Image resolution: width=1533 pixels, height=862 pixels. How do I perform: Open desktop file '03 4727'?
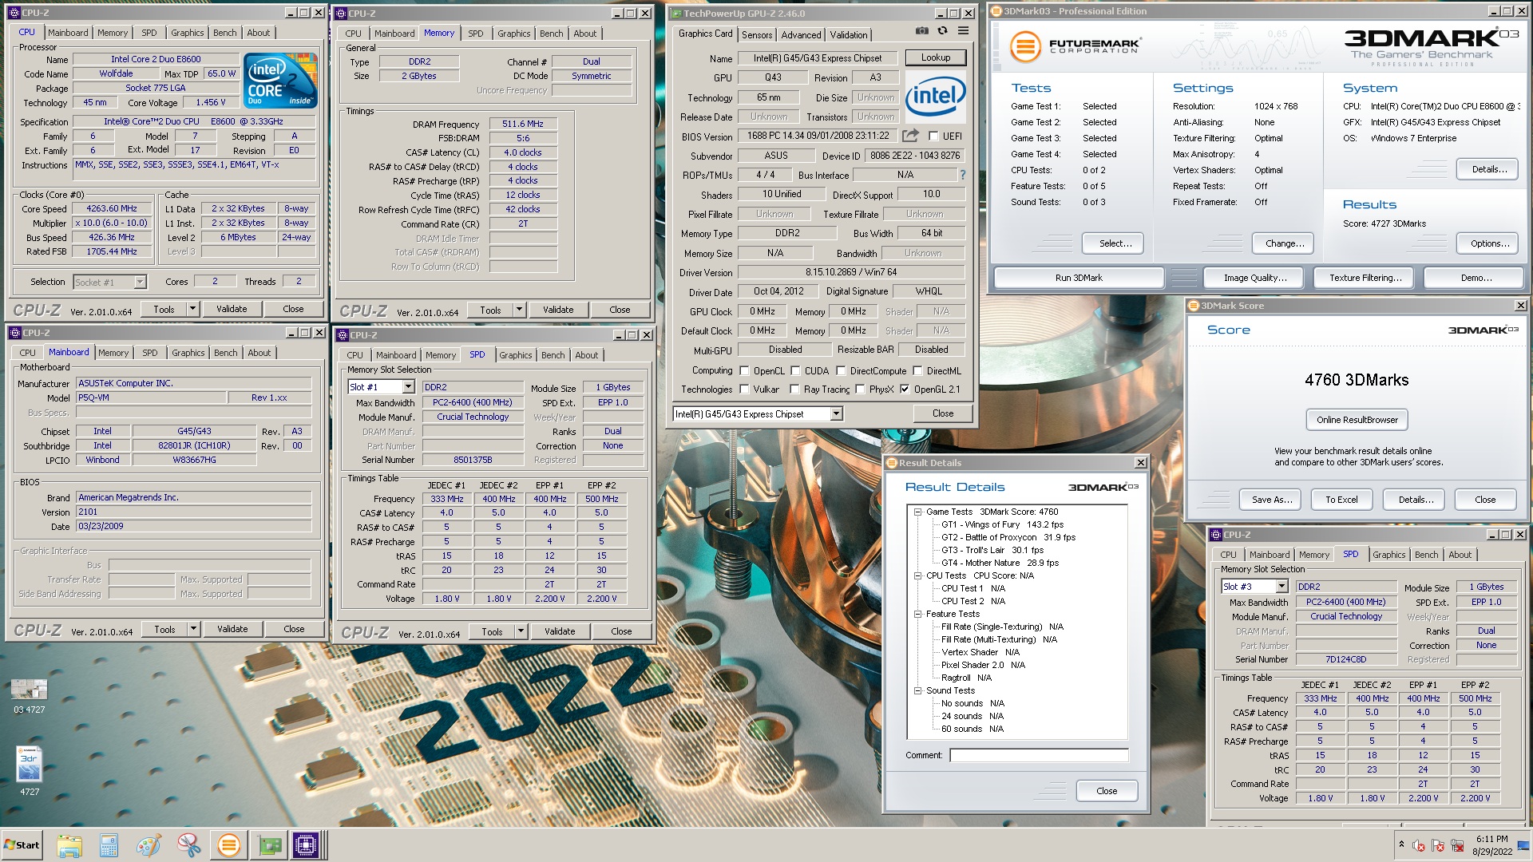[30, 696]
